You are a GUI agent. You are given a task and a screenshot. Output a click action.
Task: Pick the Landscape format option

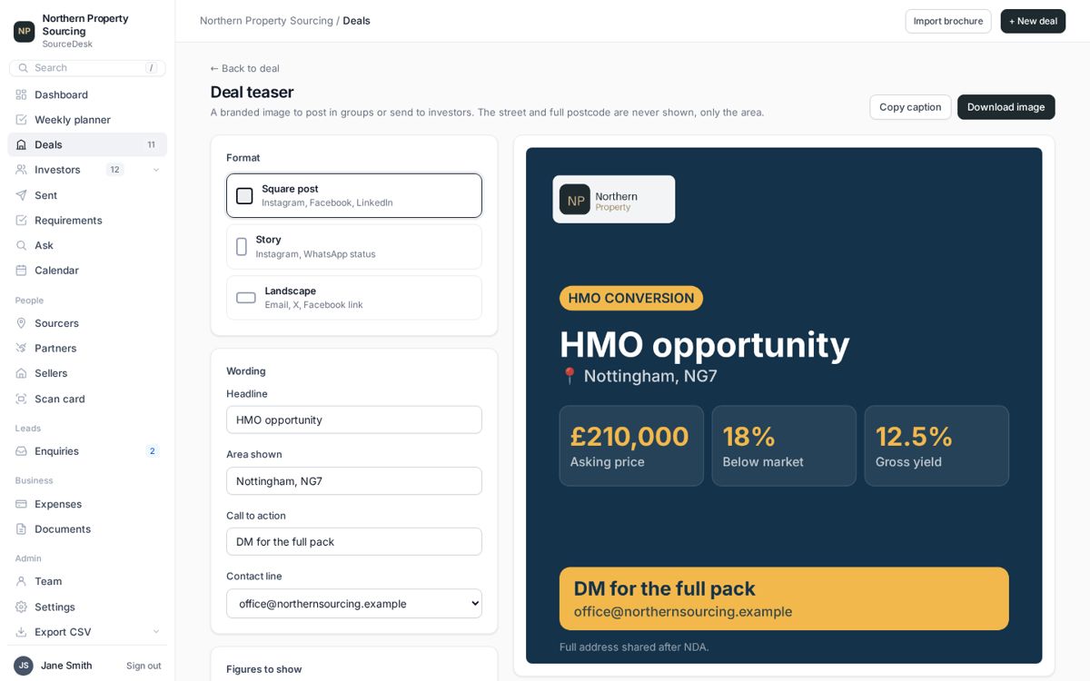click(x=354, y=298)
